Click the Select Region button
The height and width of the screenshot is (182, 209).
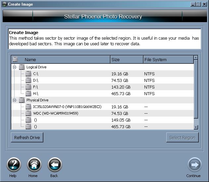(182, 137)
